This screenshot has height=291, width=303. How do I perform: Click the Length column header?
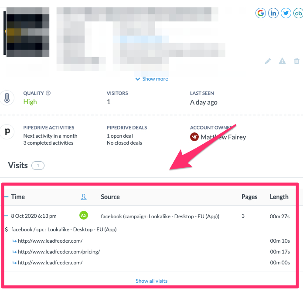279,197
